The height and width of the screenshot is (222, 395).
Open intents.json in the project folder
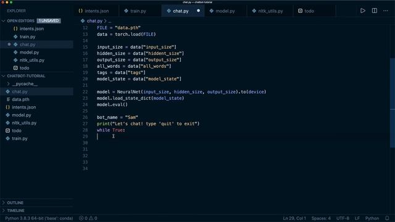pos(24,107)
